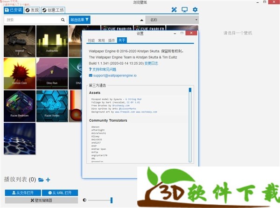
Task: Open the monitor display settings icon
Action: pos(184,10)
